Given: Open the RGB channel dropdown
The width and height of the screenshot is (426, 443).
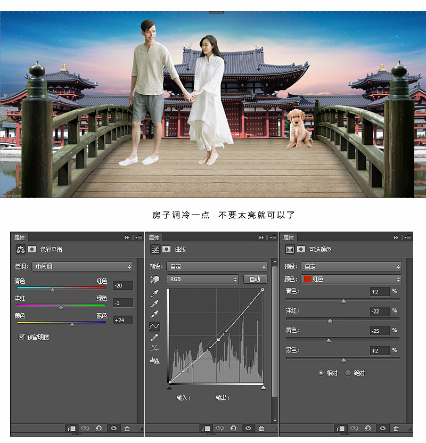Looking at the screenshot, I should [x=202, y=279].
